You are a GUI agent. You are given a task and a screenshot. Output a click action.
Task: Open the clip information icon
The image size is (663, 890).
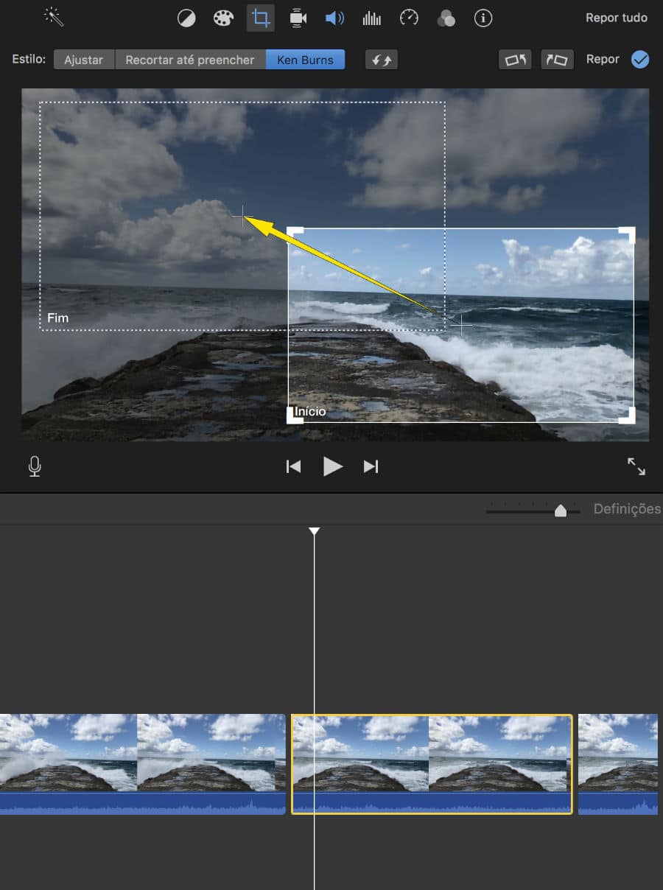(x=483, y=18)
